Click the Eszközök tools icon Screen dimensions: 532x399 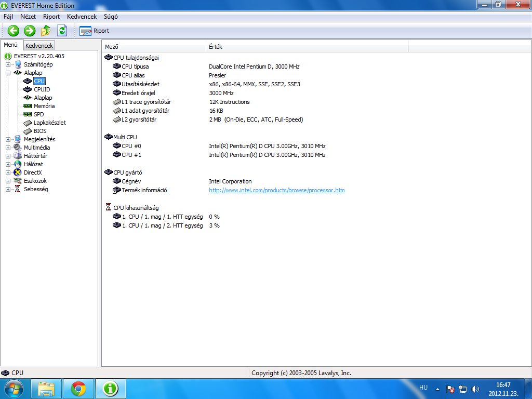coord(18,181)
